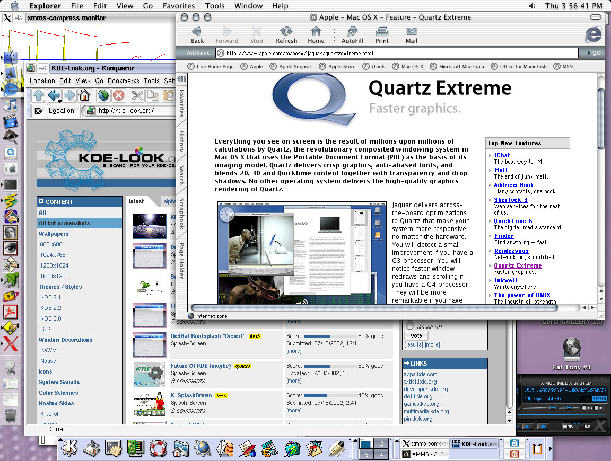The image size is (611, 461).
Task: Open the Klipper clipboard icon on KDE panel
Action: click(537, 448)
